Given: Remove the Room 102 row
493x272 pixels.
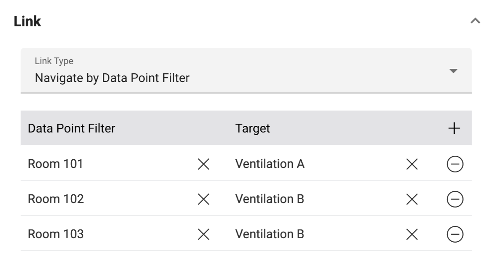Looking at the screenshot, I should tap(455, 200).
